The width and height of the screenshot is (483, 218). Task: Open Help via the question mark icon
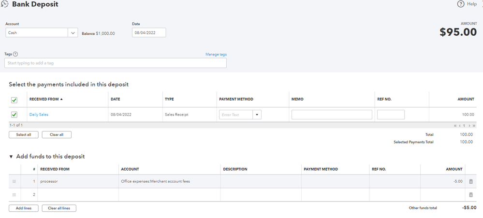[x=460, y=4]
